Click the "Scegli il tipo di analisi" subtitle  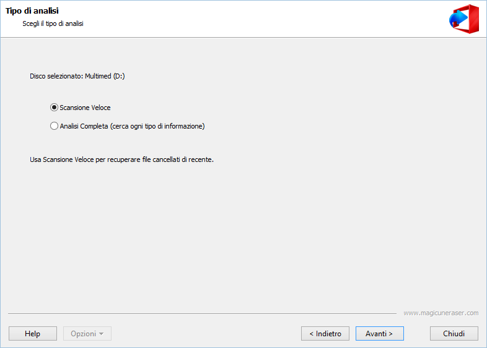coord(53,23)
